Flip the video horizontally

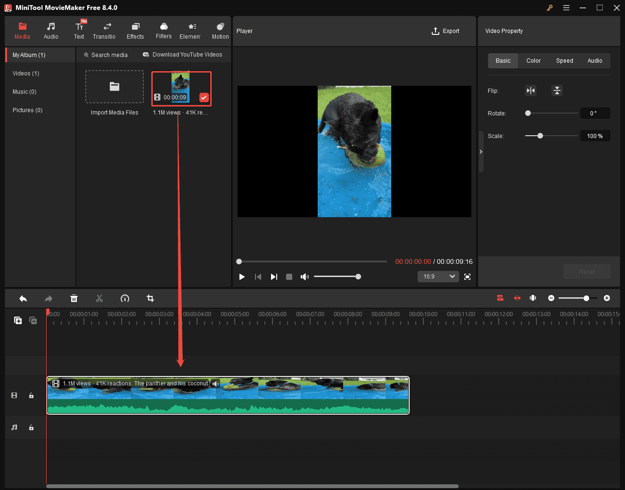(531, 90)
